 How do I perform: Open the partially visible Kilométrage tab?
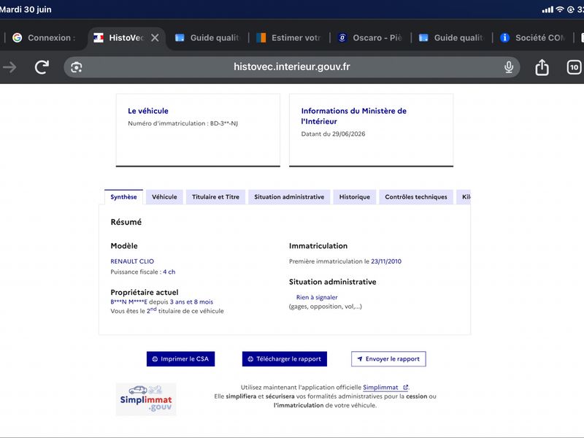(464, 197)
